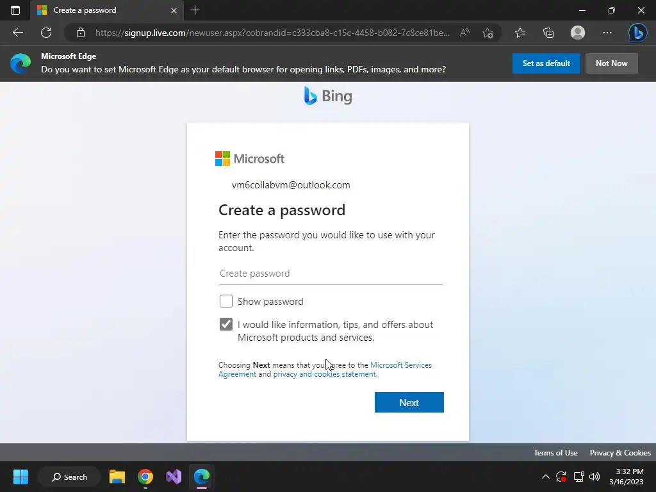The width and height of the screenshot is (656, 492).
Task: Refresh the page with the reload icon
Action: (46, 33)
